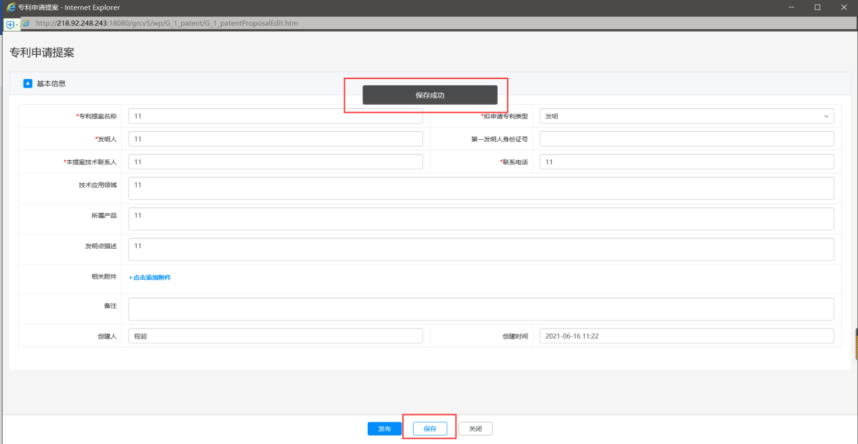Click inside the 技术应用领域 text area

pos(480,189)
